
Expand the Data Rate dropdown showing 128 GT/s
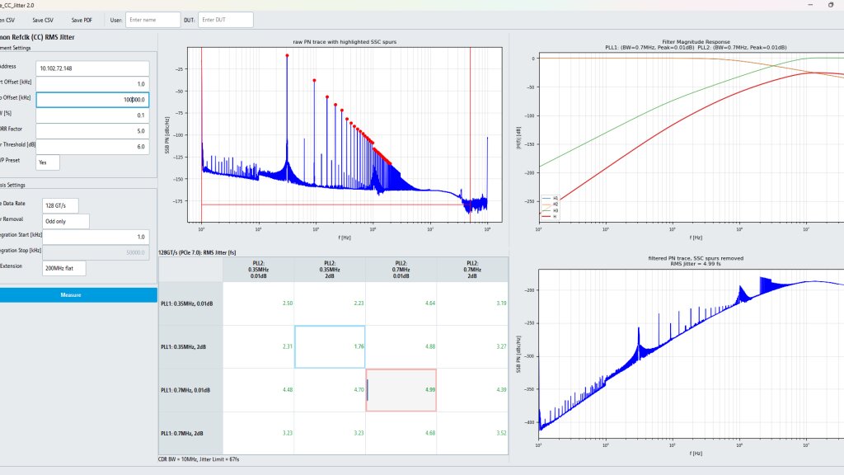[60, 205]
